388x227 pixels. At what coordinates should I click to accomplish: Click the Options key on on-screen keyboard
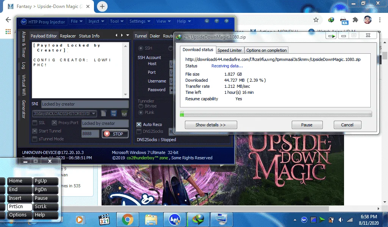coord(20,215)
